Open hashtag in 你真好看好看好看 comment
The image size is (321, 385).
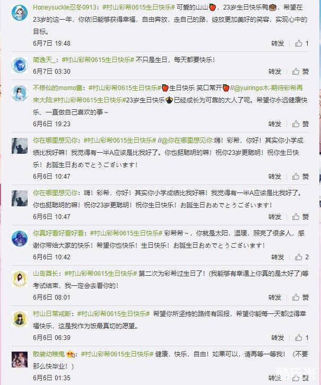126,233
